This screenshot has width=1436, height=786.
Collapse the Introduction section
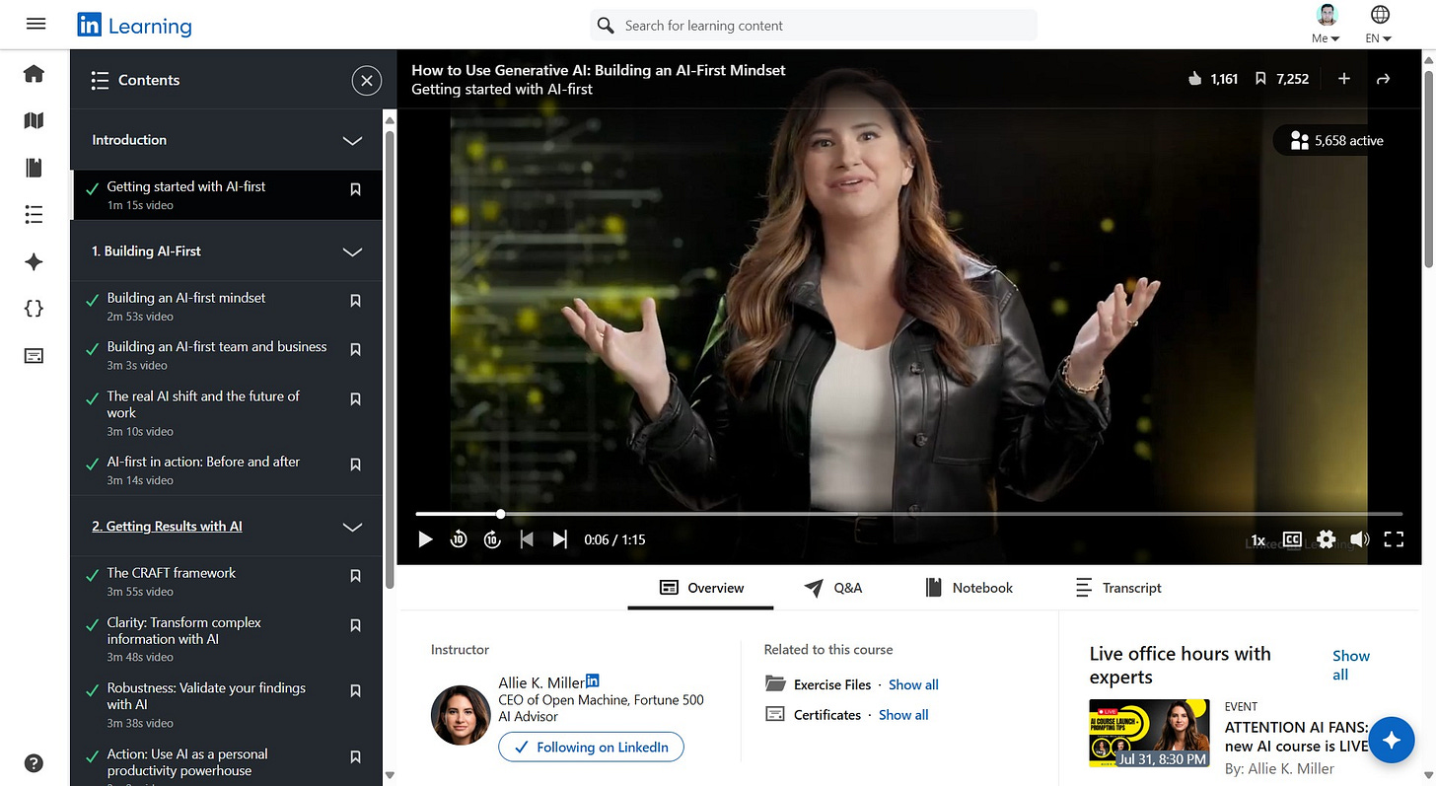[x=352, y=140]
